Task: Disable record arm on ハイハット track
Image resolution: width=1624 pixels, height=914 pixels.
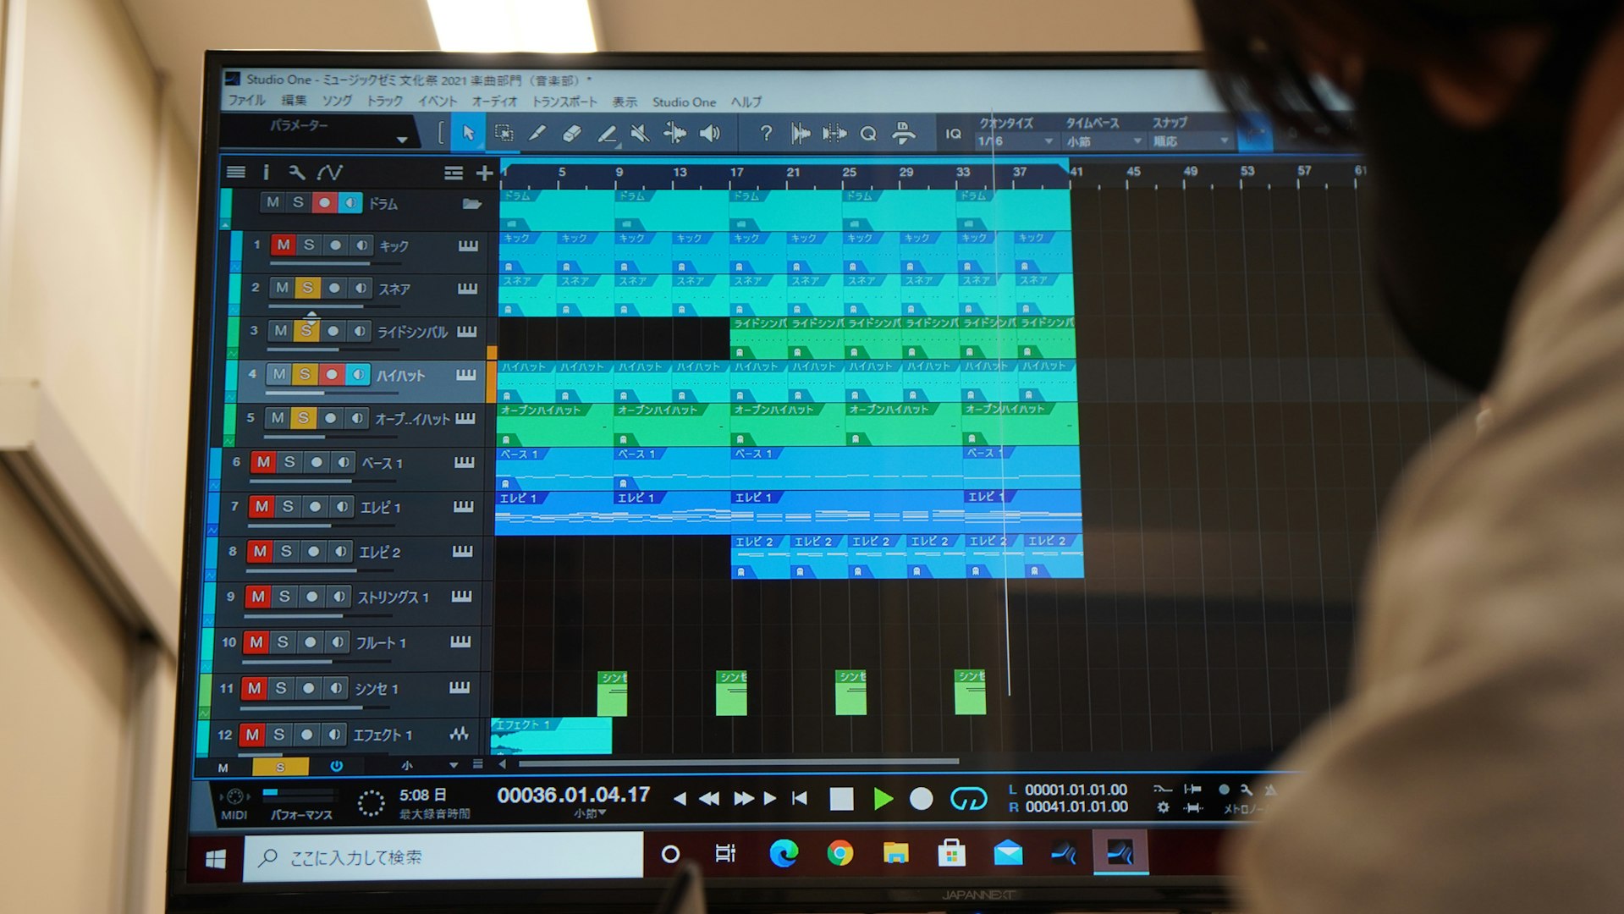Action: point(332,374)
